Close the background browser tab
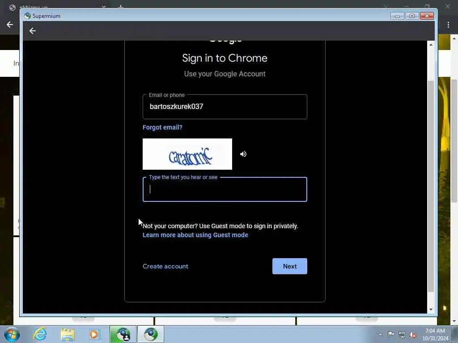Viewport: 458px width, 343px height. tap(104, 6)
